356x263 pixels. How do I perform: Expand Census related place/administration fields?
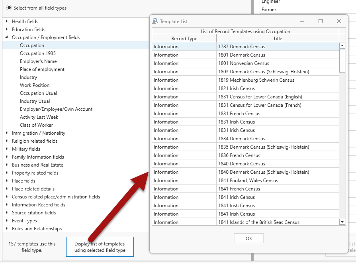click(x=7, y=196)
